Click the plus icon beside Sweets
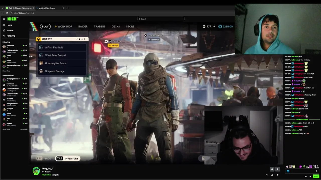The height and width of the screenshot is (180, 321). tap(110, 41)
